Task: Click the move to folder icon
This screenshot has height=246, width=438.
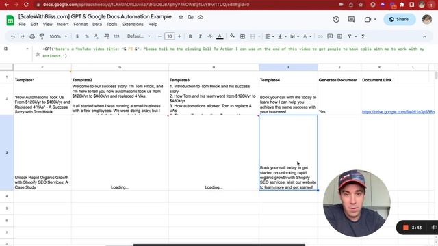Action: (x=190, y=17)
